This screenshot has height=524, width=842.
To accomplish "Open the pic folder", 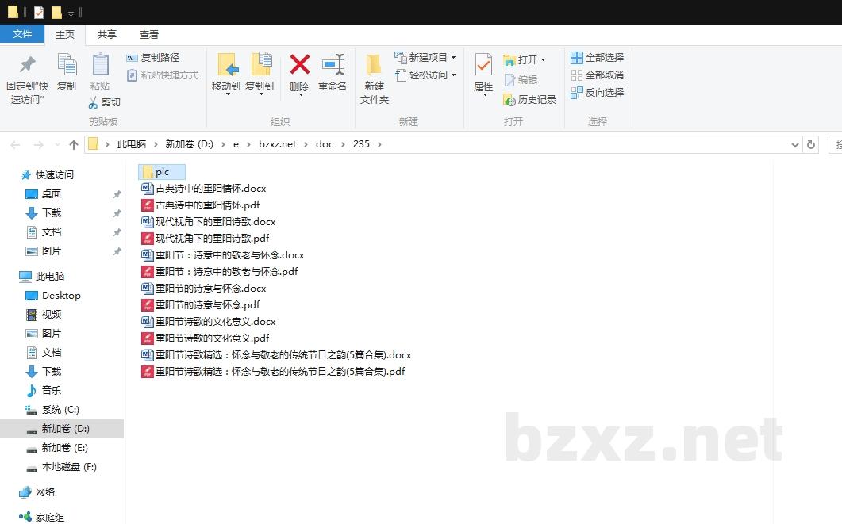I will point(161,171).
